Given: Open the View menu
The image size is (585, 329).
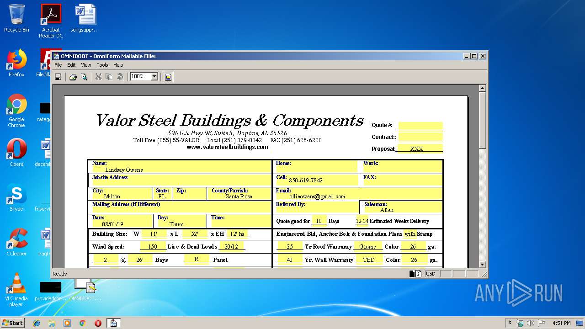Looking at the screenshot, I should tap(86, 65).
